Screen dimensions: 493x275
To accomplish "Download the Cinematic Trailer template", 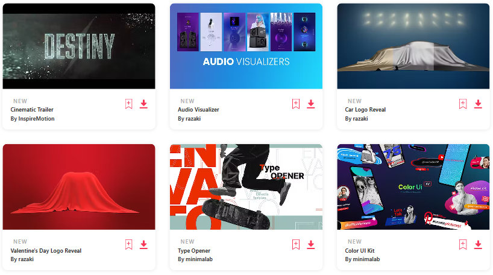I will click(143, 104).
